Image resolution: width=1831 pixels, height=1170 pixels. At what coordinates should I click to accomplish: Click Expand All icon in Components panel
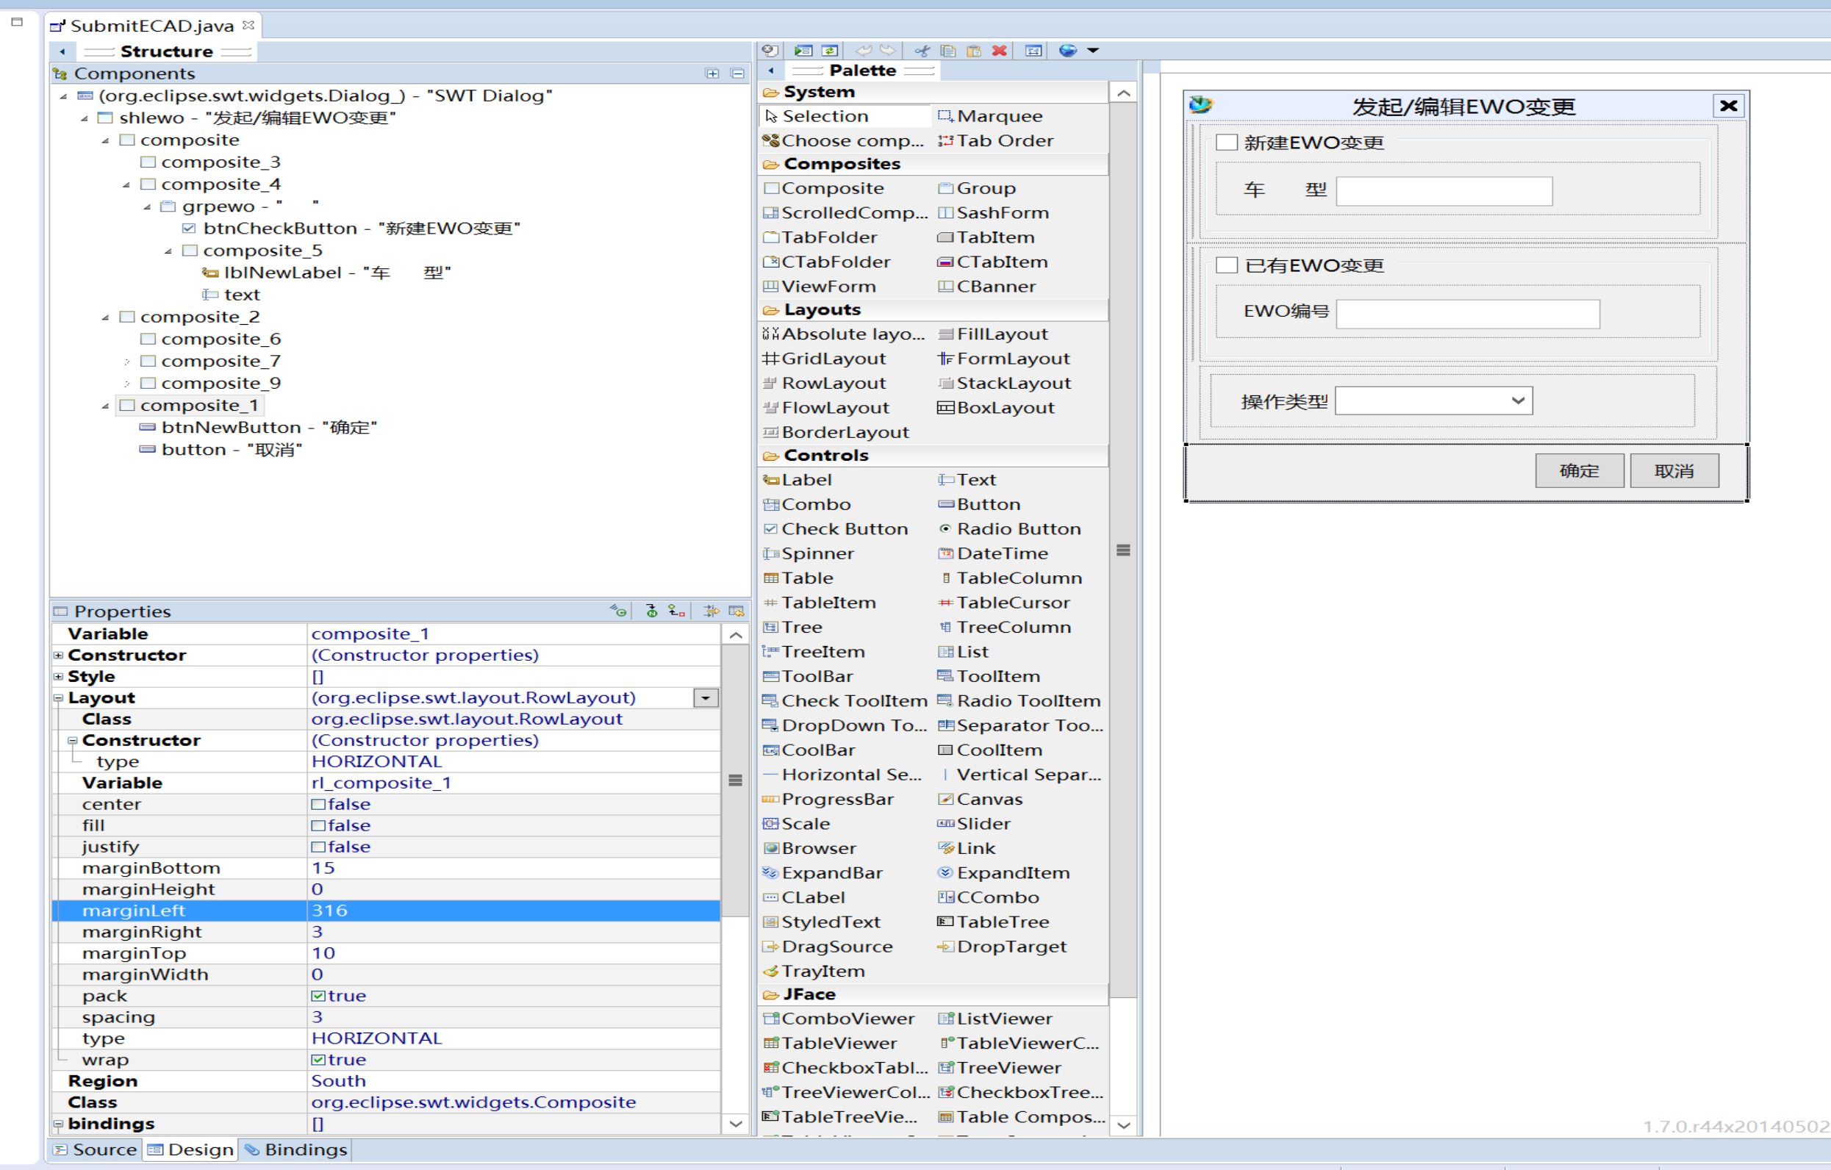(x=712, y=73)
